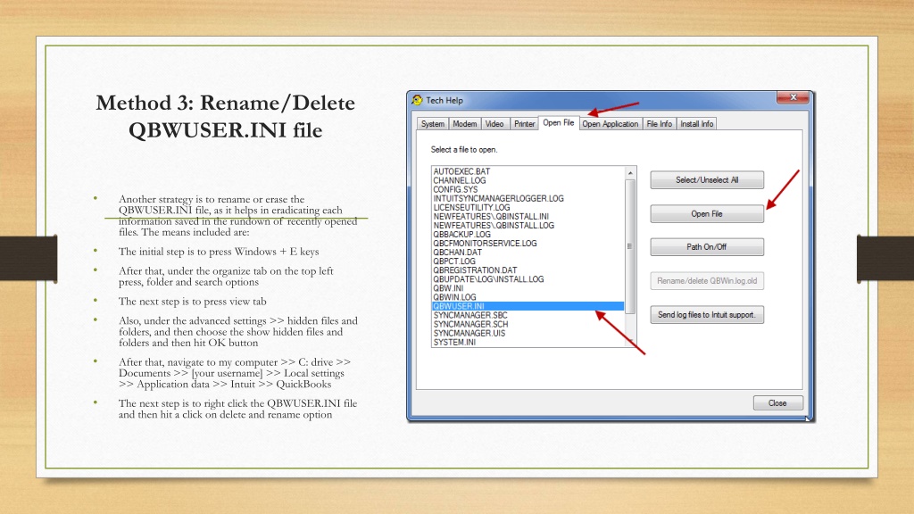Select QBW.INI in the file list

coord(448,288)
